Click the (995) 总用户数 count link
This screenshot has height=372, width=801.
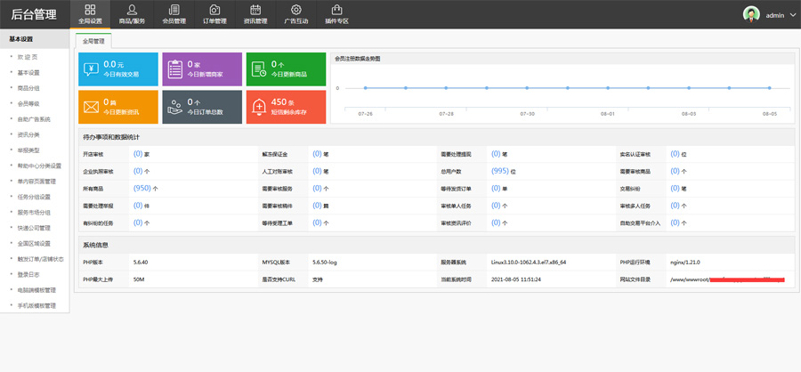coord(499,171)
